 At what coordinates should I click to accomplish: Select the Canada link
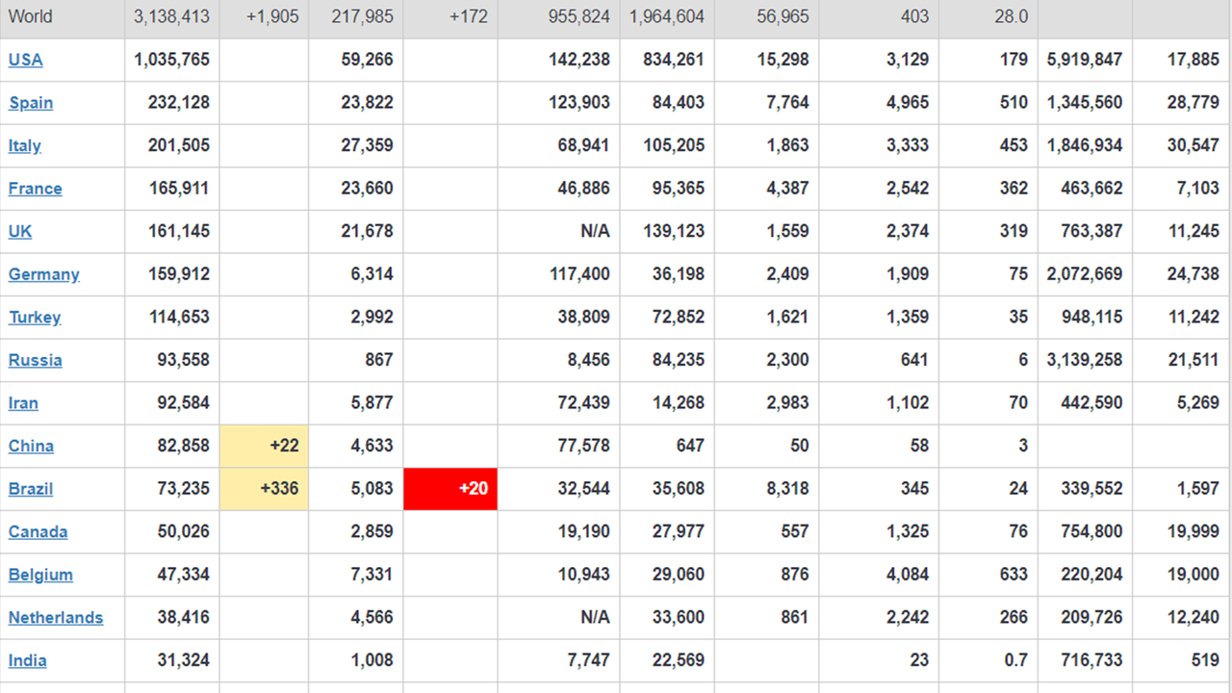click(x=38, y=532)
